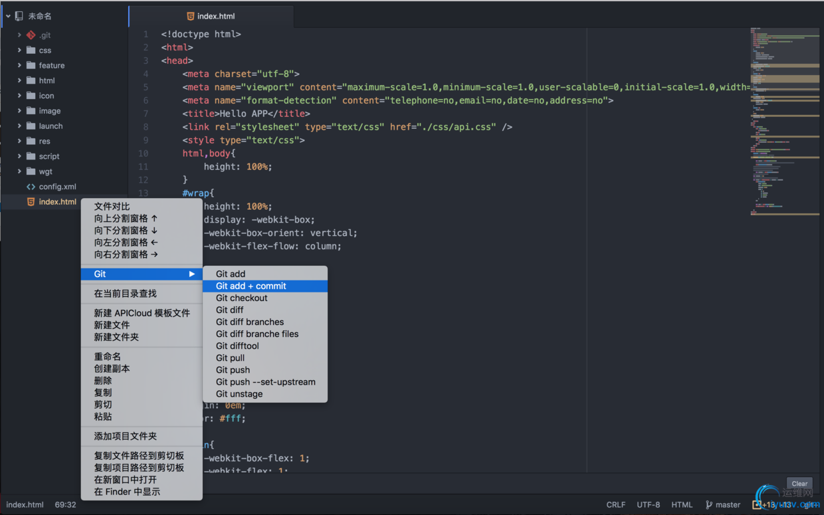The height and width of the screenshot is (515, 824).
Task: Select Git add + commit from submenu
Action: click(251, 286)
